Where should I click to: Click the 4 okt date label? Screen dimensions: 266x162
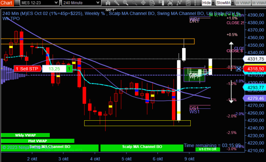pyautogui.click(x=95, y=159)
